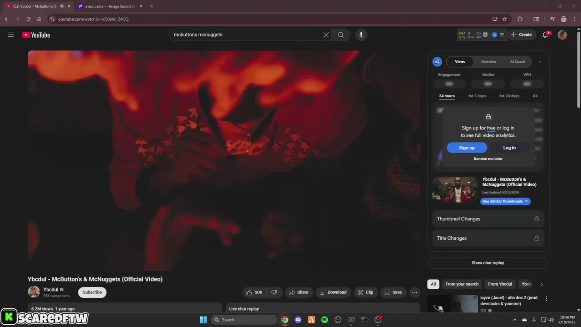Screen dimensions: 581x327
Task: Clear the search box with X
Action: [326, 35]
